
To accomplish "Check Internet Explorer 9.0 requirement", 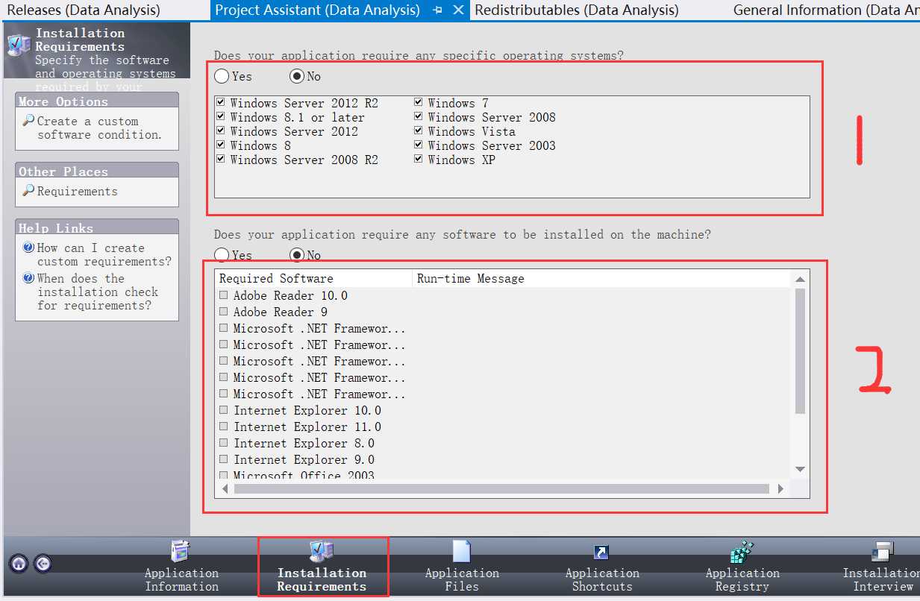I will pos(224,459).
